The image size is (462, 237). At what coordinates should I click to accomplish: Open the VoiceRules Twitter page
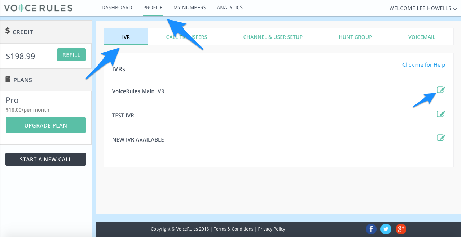point(386,229)
